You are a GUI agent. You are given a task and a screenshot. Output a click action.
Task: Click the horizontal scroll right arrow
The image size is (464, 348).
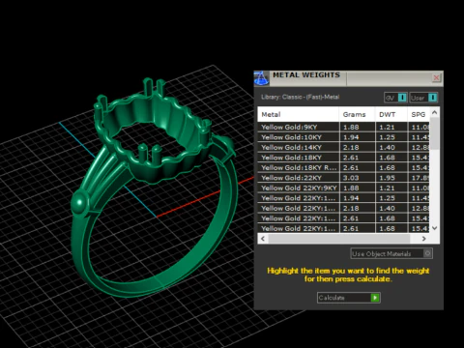coord(423,239)
